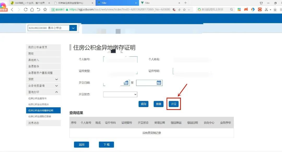Reload the page with the refresh icon
282x152 pixels.
tap(26, 10)
